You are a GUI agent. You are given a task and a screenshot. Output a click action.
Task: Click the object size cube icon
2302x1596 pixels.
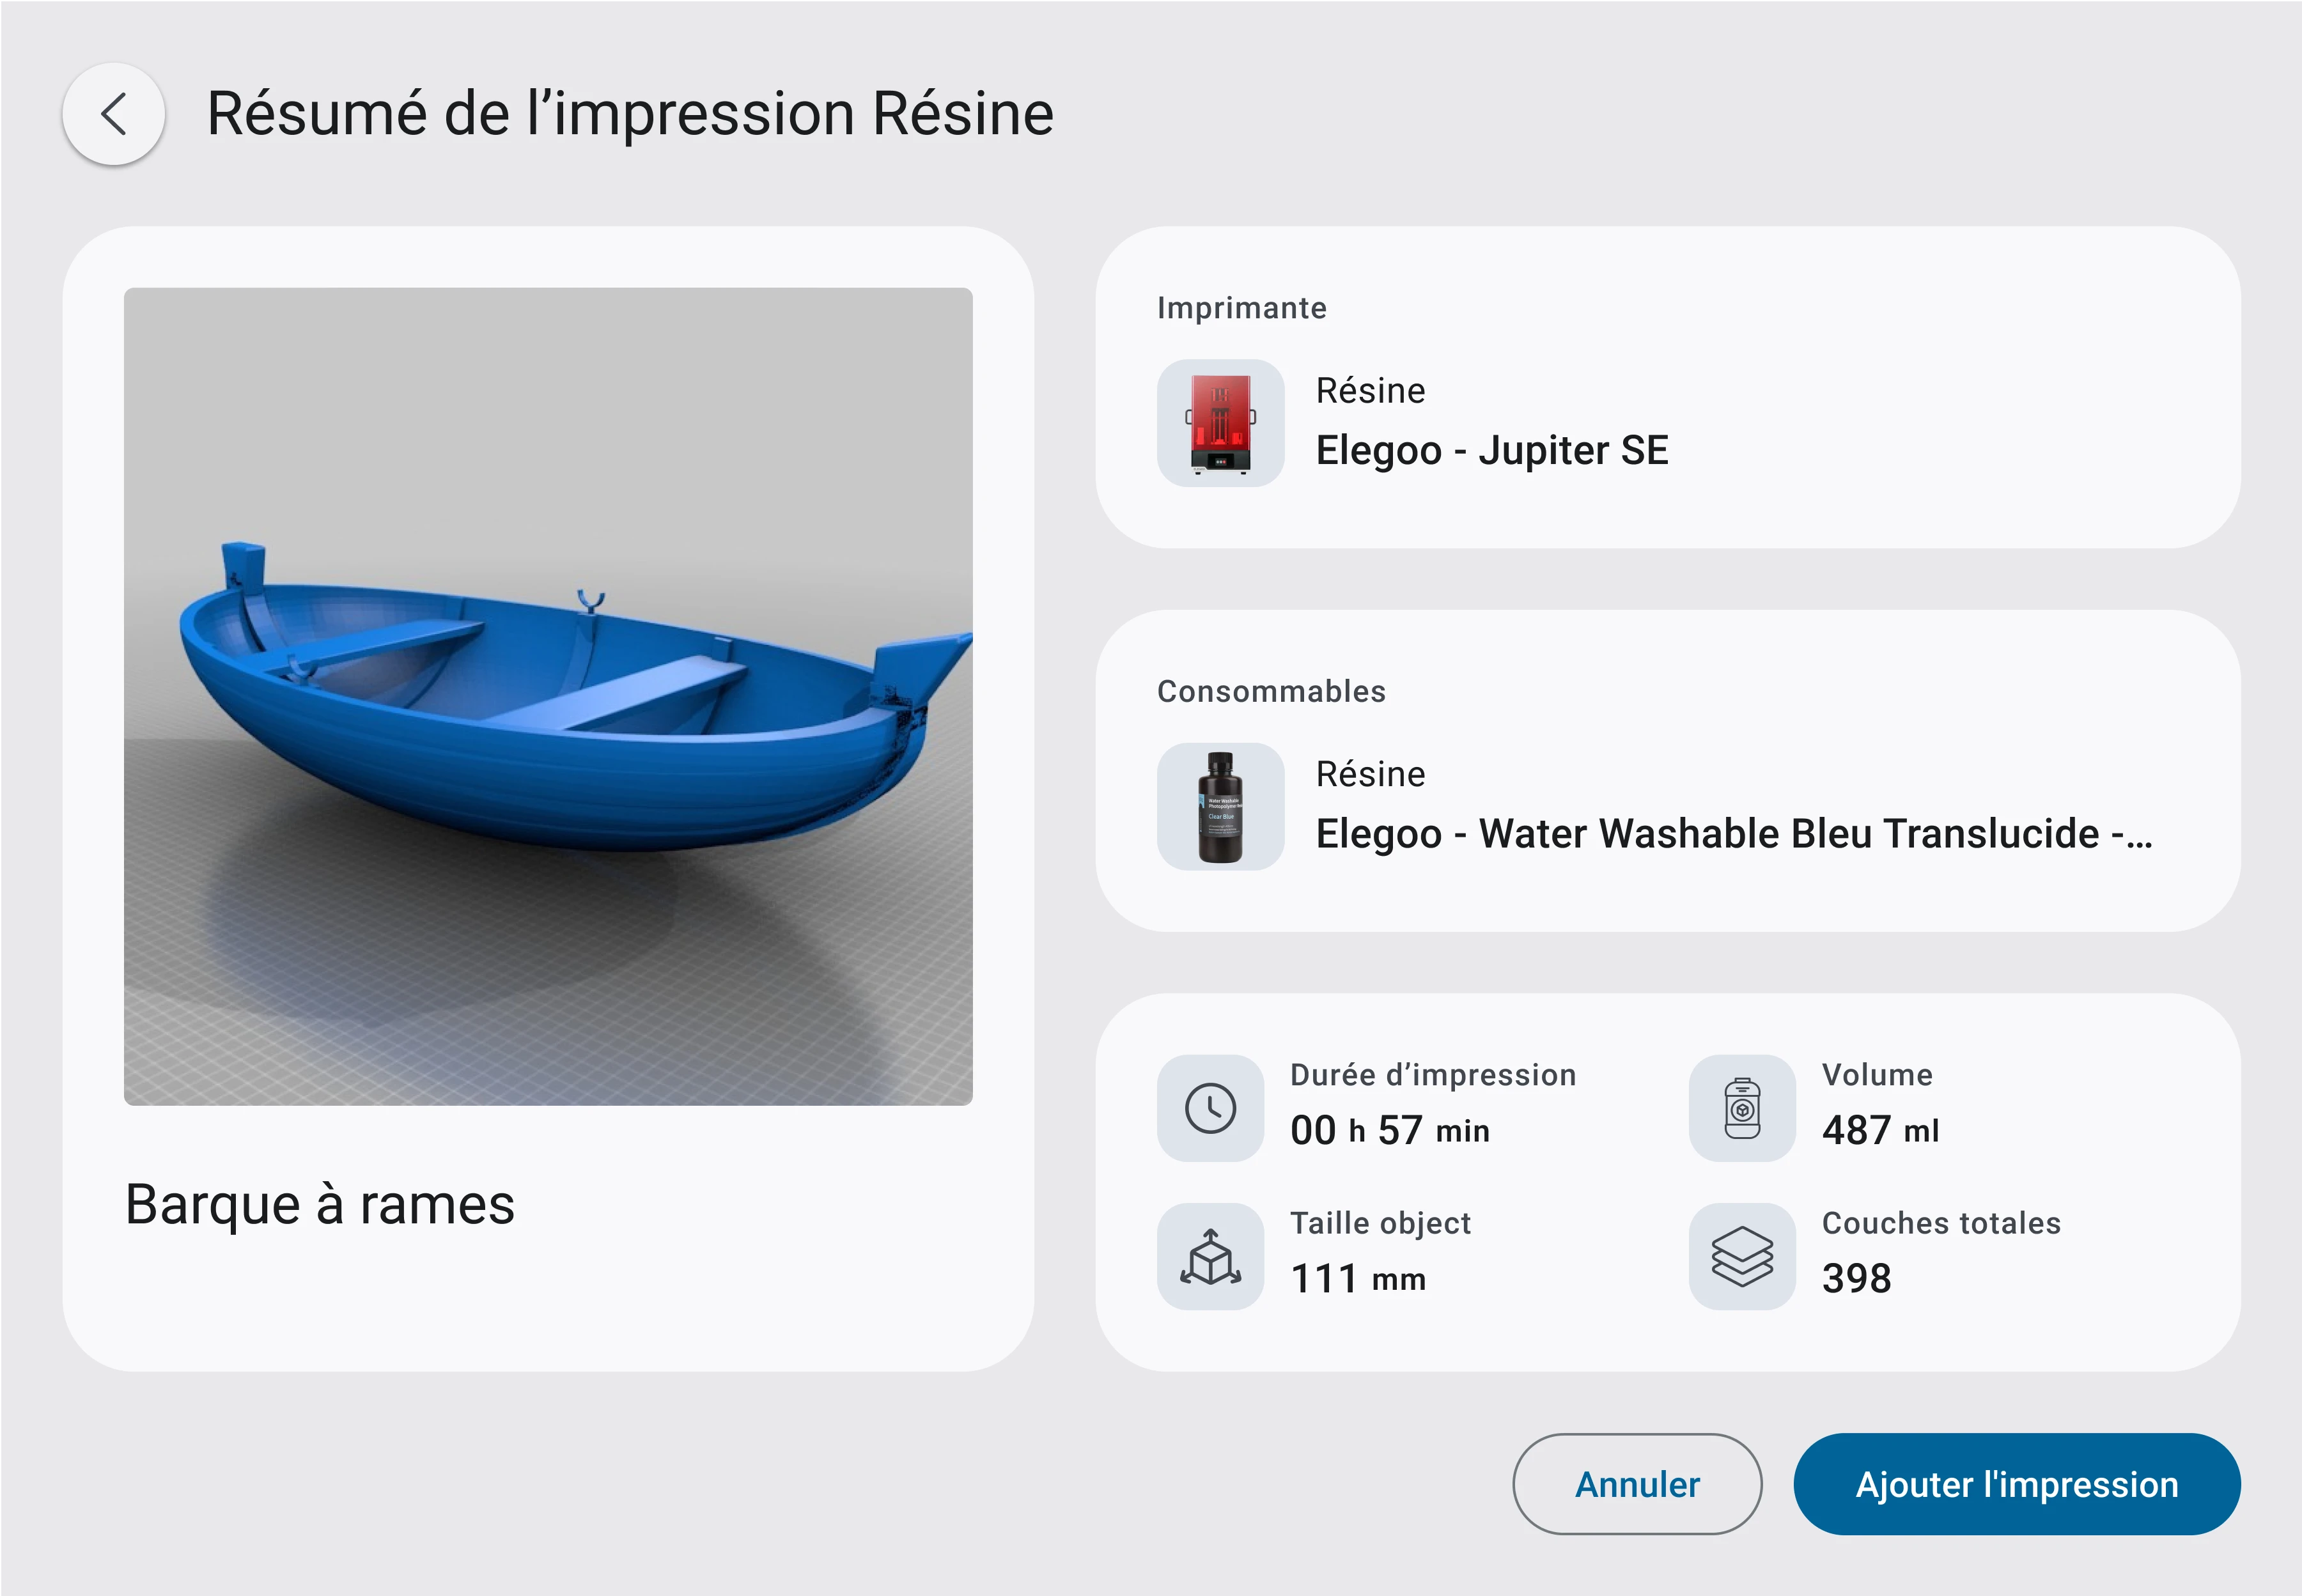[1210, 1256]
